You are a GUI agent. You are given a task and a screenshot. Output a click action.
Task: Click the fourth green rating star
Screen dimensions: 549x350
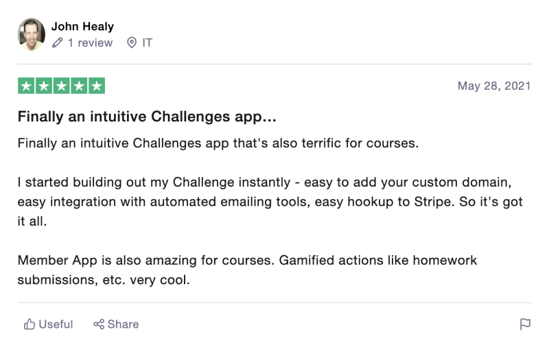[x=79, y=86]
